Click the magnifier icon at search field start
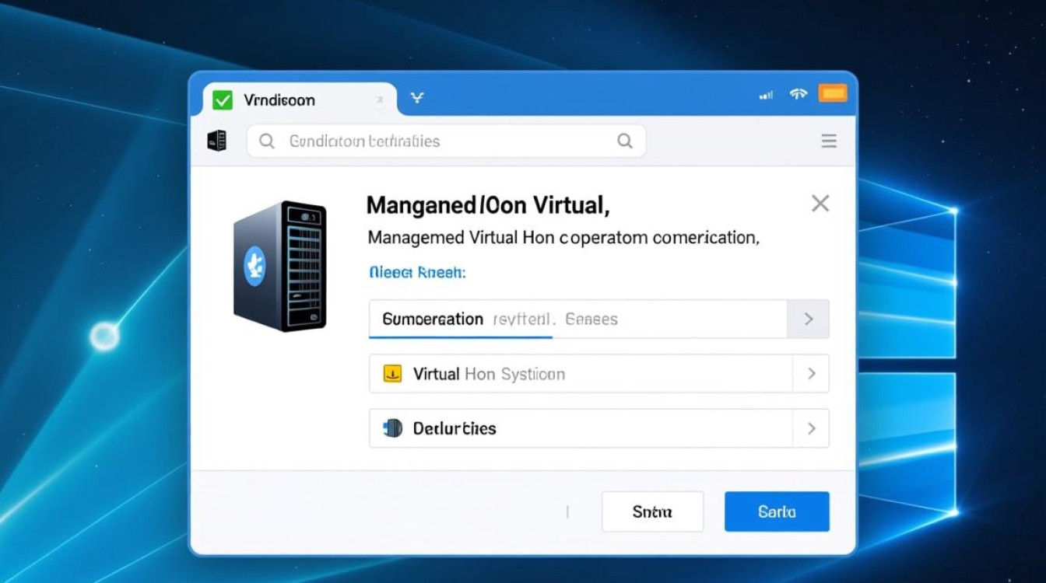This screenshot has width=1046, height=583. tap(267, 141)
